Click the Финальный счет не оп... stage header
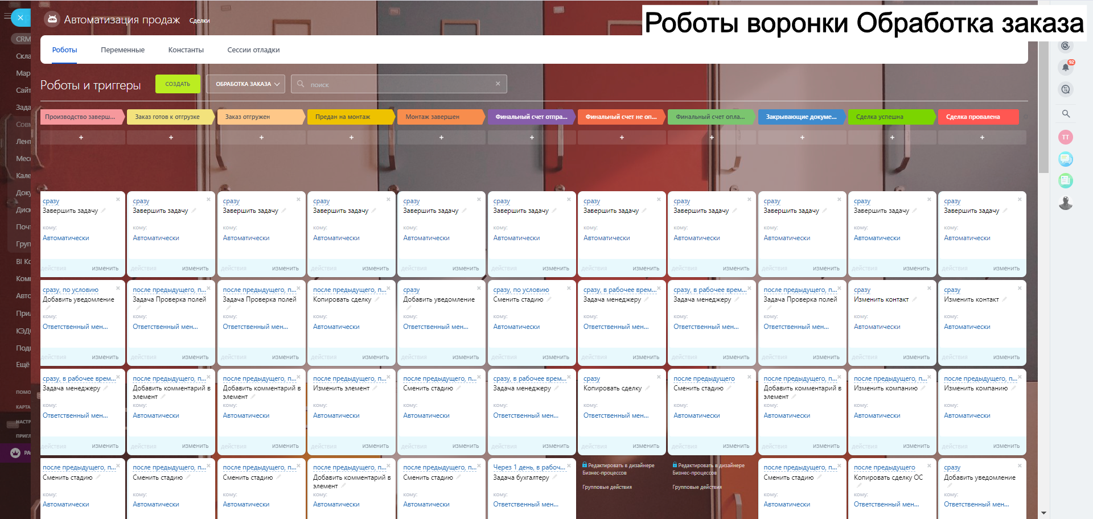The image size is (1093, 519). [x=622, y=117]
